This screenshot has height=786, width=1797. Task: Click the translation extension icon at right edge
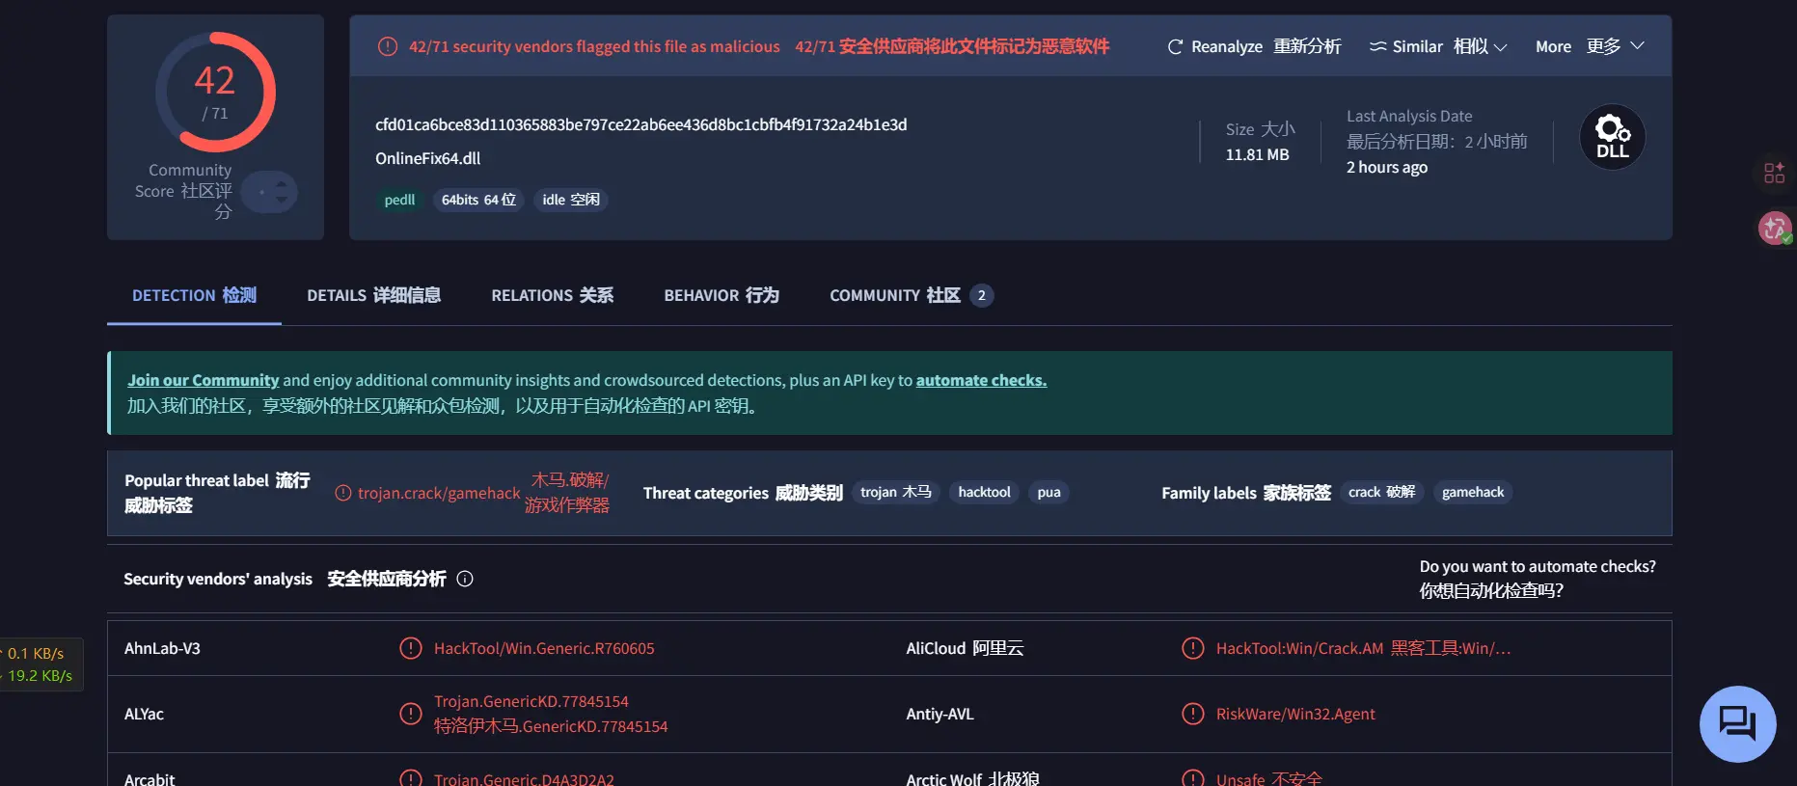(1775, 229)
